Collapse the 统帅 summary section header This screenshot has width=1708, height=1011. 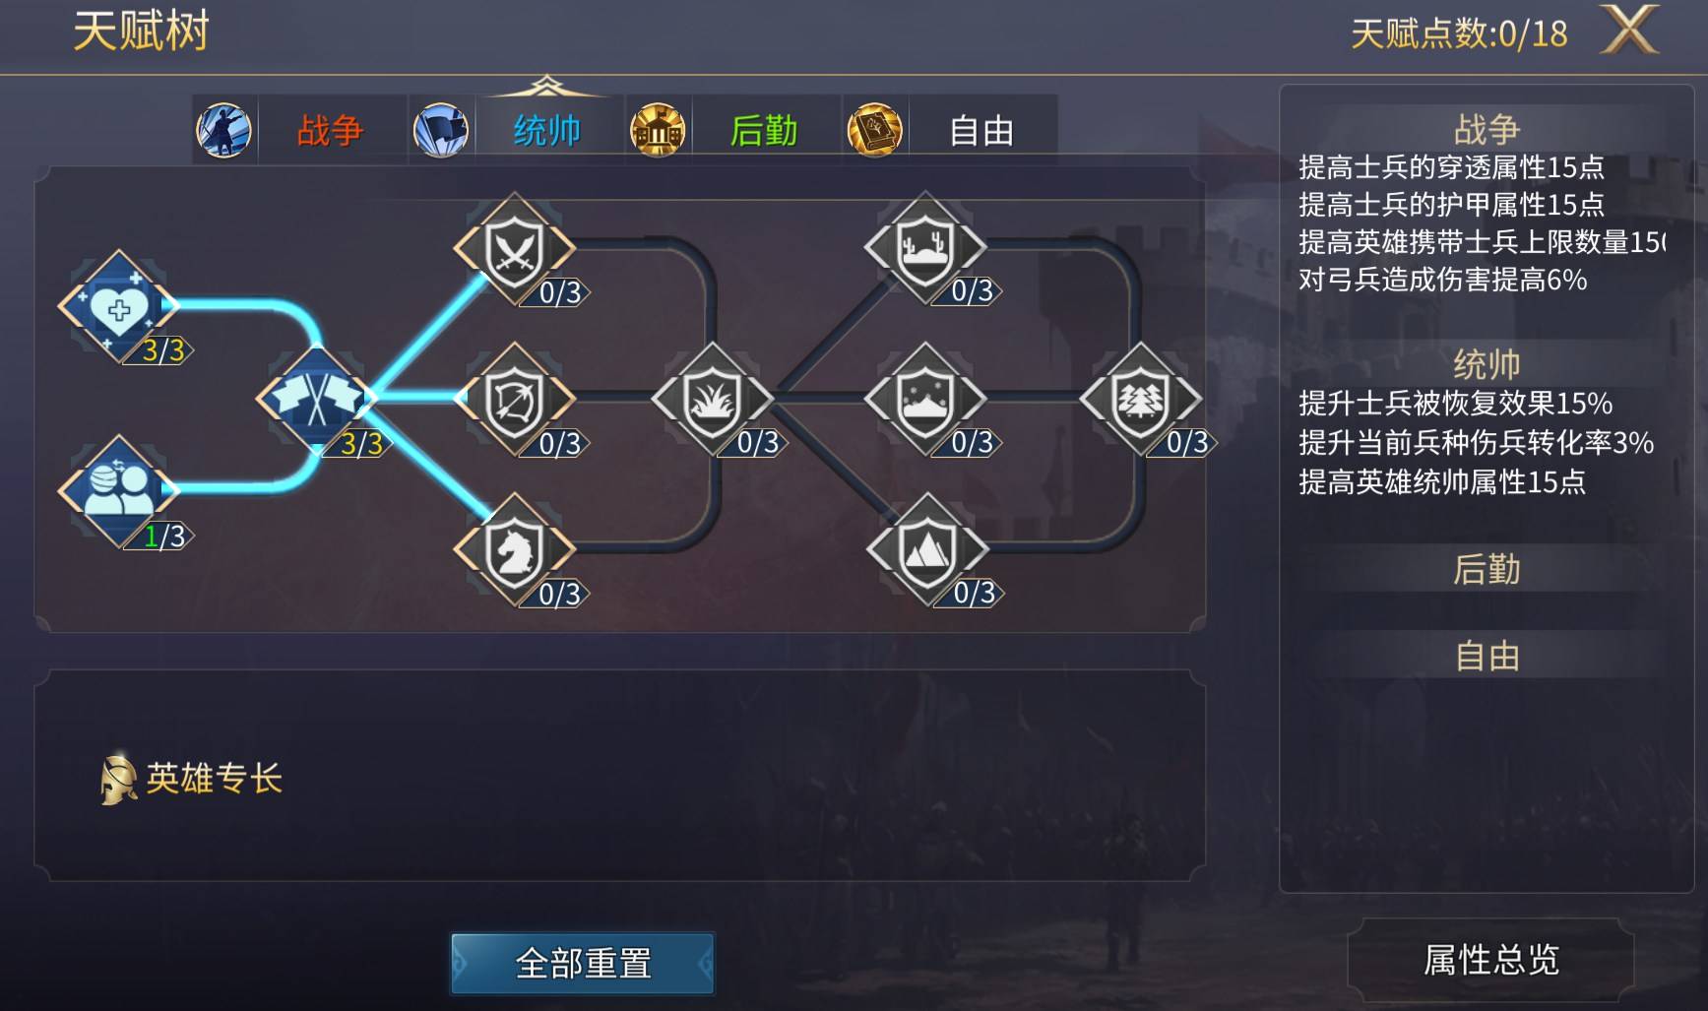coord(1487,364)
